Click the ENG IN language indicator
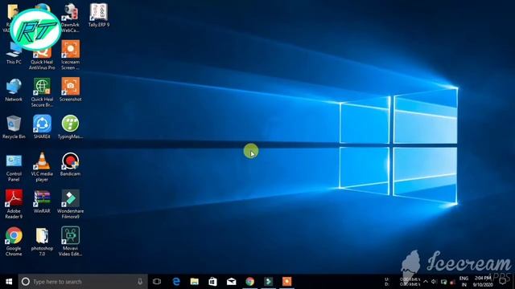This screenshot has height=289, width=515. [x=463, y=282]
